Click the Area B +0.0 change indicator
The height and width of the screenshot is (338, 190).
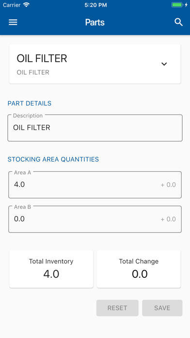point(168,219)
